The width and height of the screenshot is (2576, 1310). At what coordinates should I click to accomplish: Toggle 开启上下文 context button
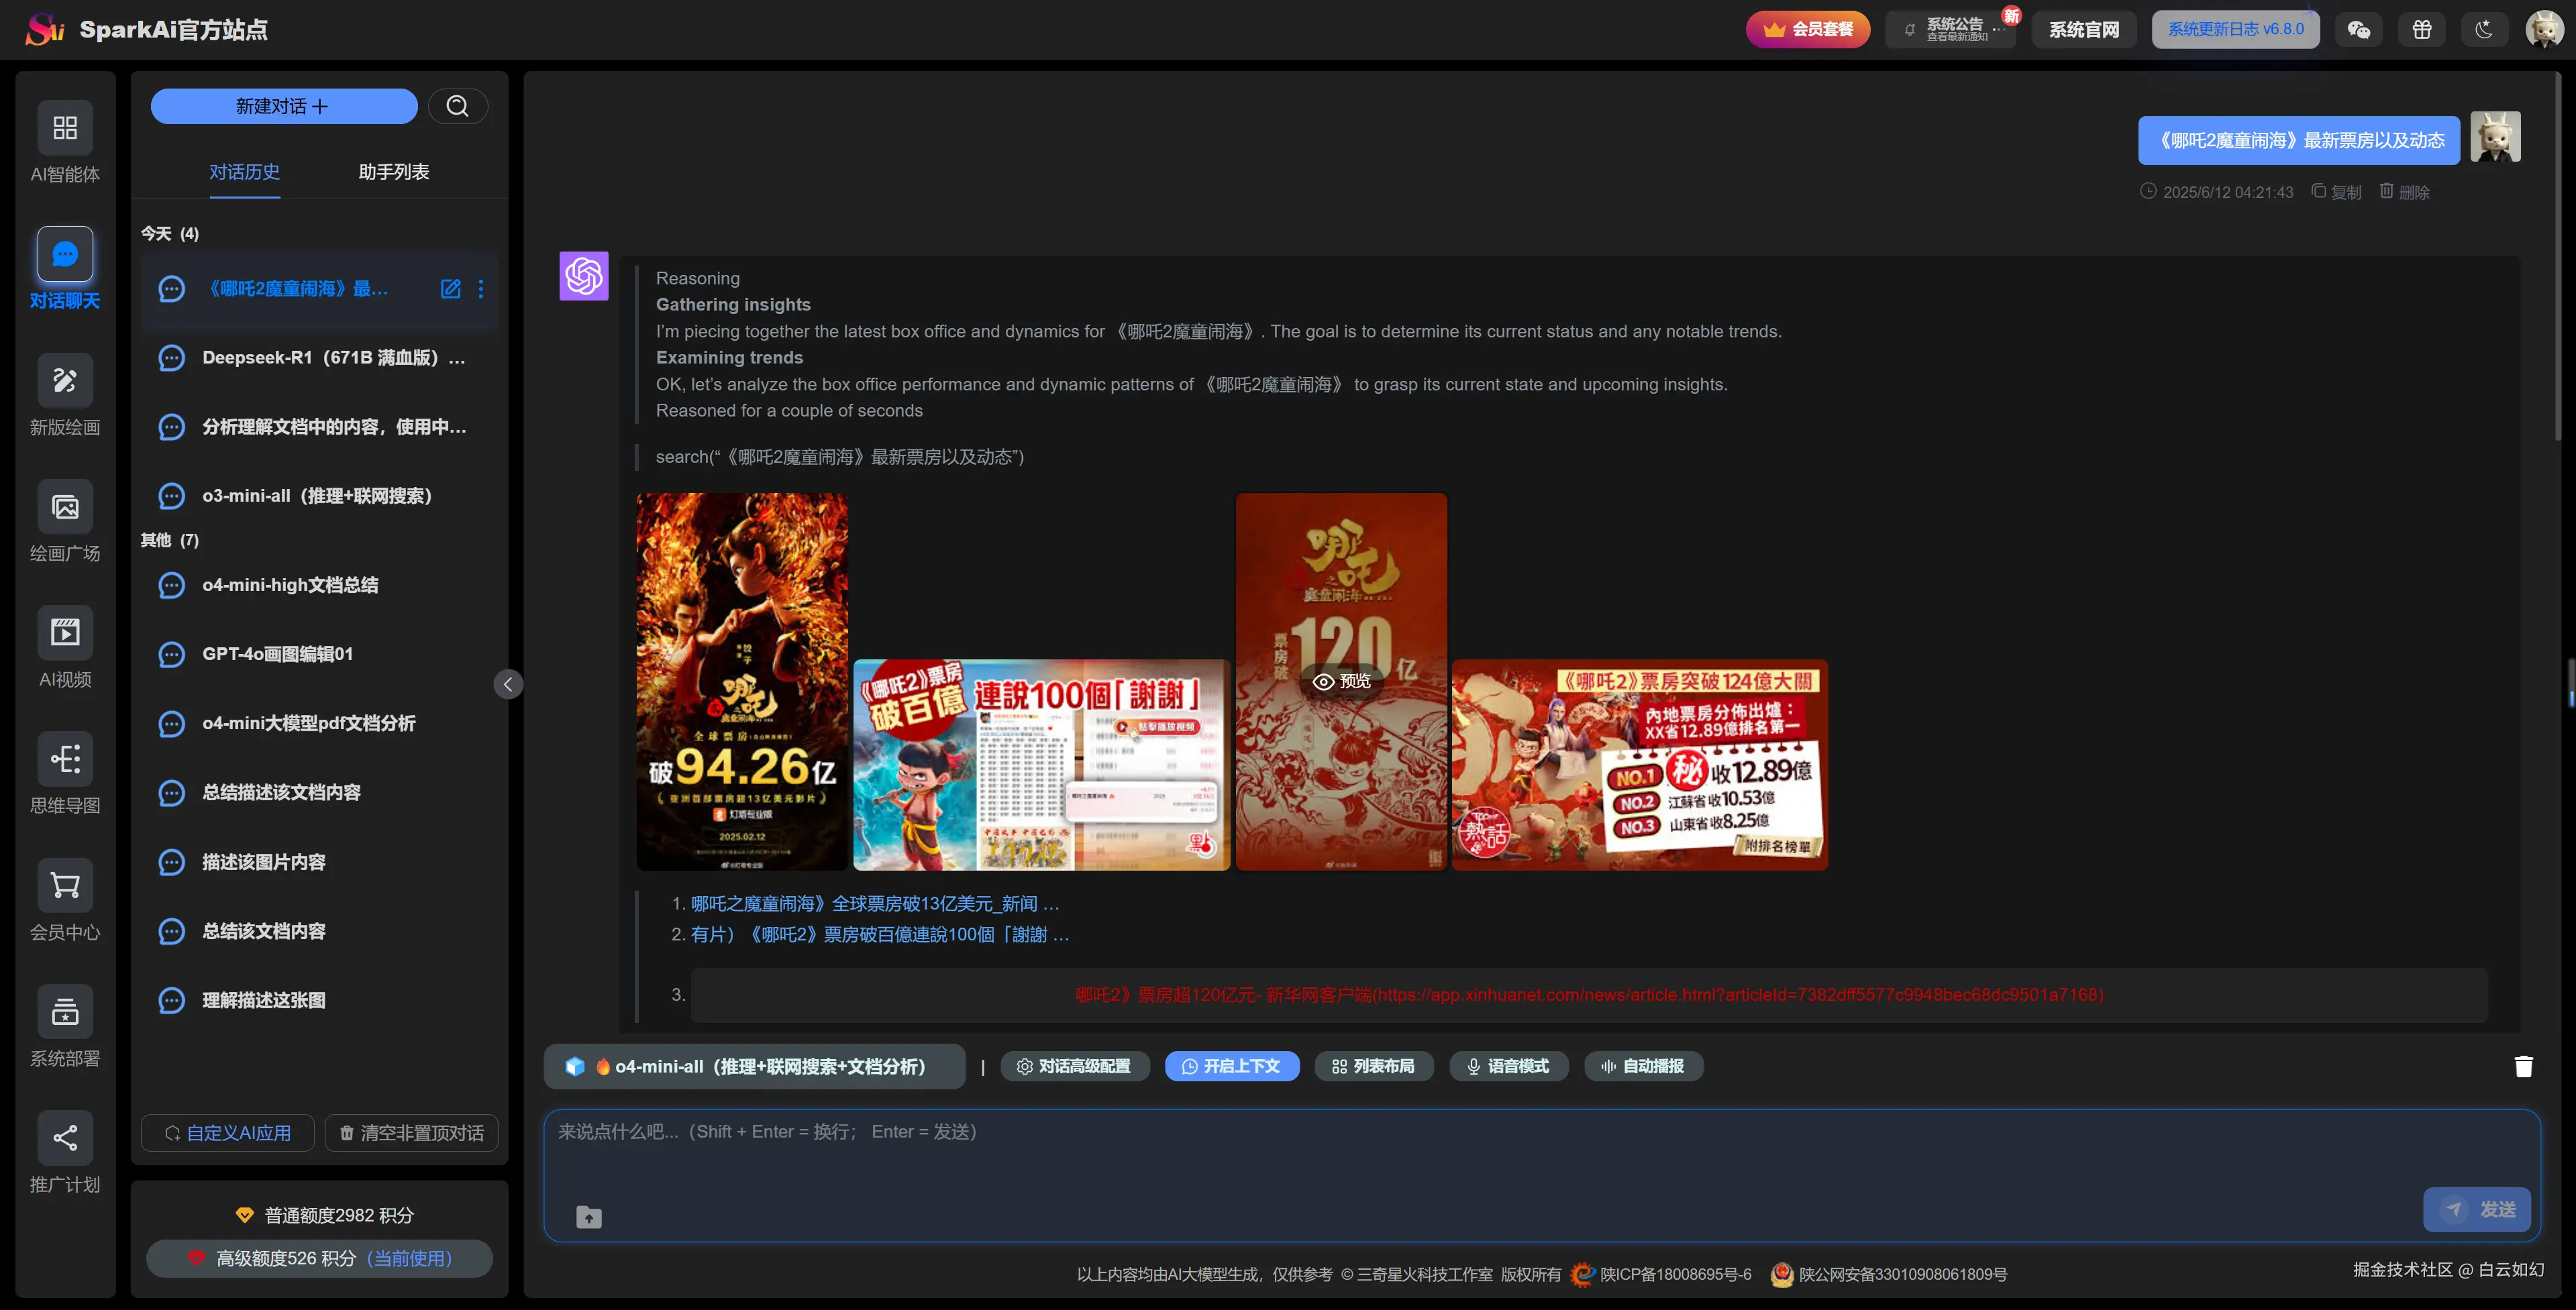[x=1231, y=1066]
